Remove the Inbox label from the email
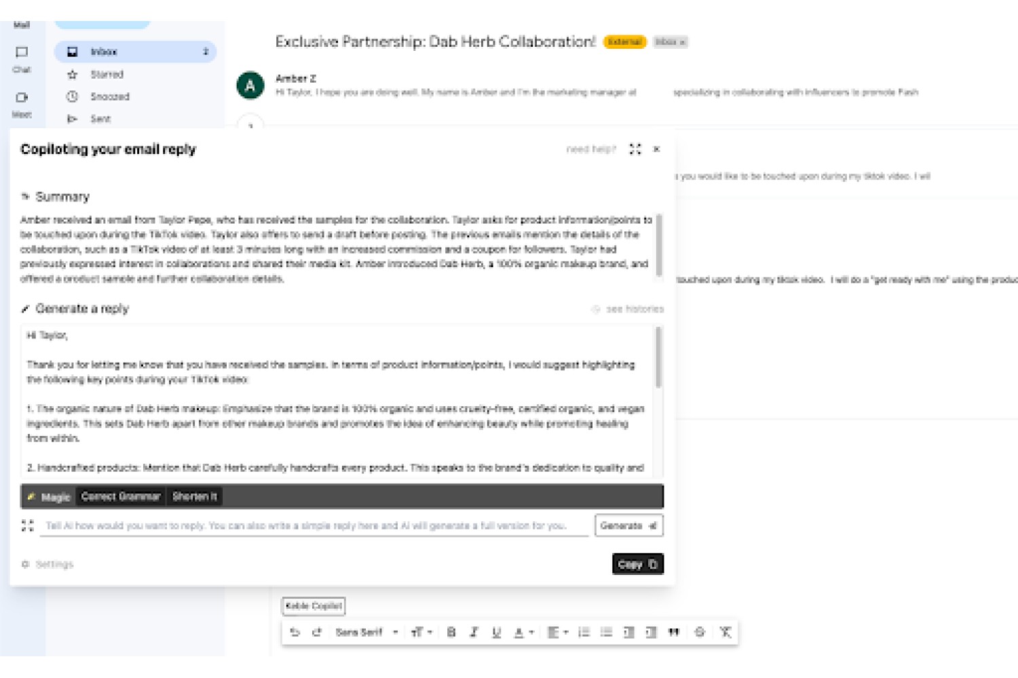1018x678 pixels. point(683,42)
